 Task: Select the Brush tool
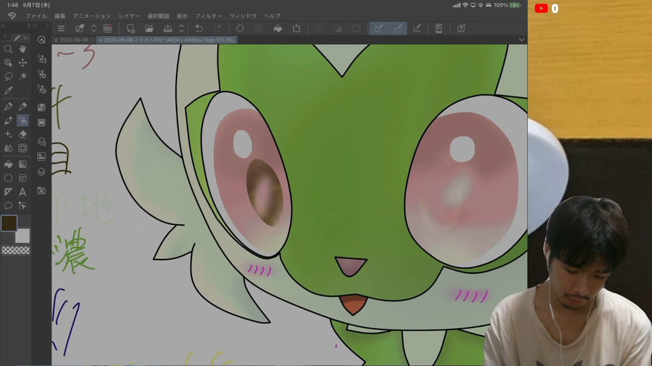(x=8, y=121)
